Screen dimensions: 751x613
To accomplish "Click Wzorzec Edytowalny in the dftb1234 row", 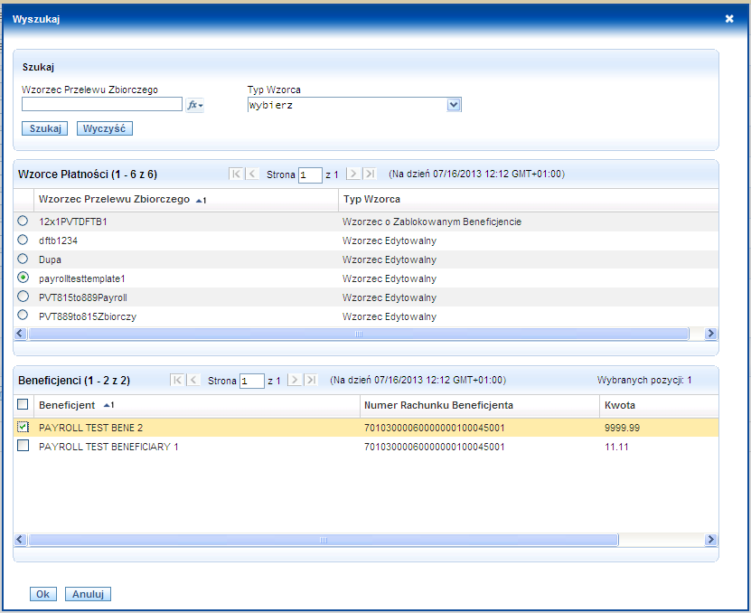I will click(x=390, y=240).
